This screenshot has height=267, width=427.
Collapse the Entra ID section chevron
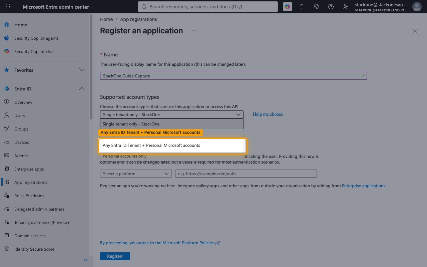(81, 89)
